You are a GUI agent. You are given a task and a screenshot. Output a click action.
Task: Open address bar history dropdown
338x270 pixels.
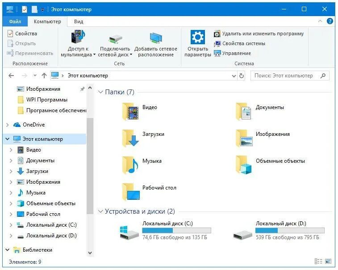click(x=234, y=76)
